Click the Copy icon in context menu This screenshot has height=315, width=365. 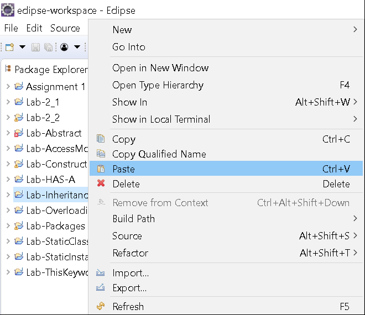pyautogui.click(x=101, y=139)
